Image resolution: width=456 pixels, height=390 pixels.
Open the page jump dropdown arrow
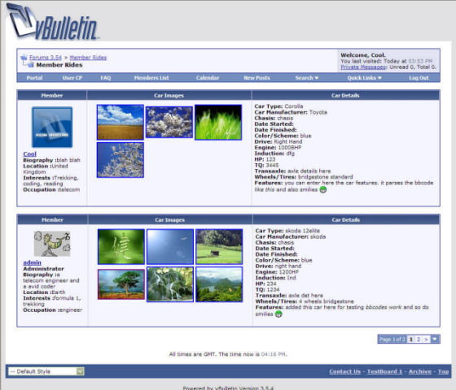click(435, 339)
